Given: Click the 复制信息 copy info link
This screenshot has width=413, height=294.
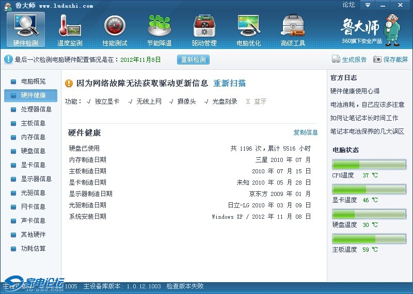Looking at the screenshot, I should coord(306,133).
